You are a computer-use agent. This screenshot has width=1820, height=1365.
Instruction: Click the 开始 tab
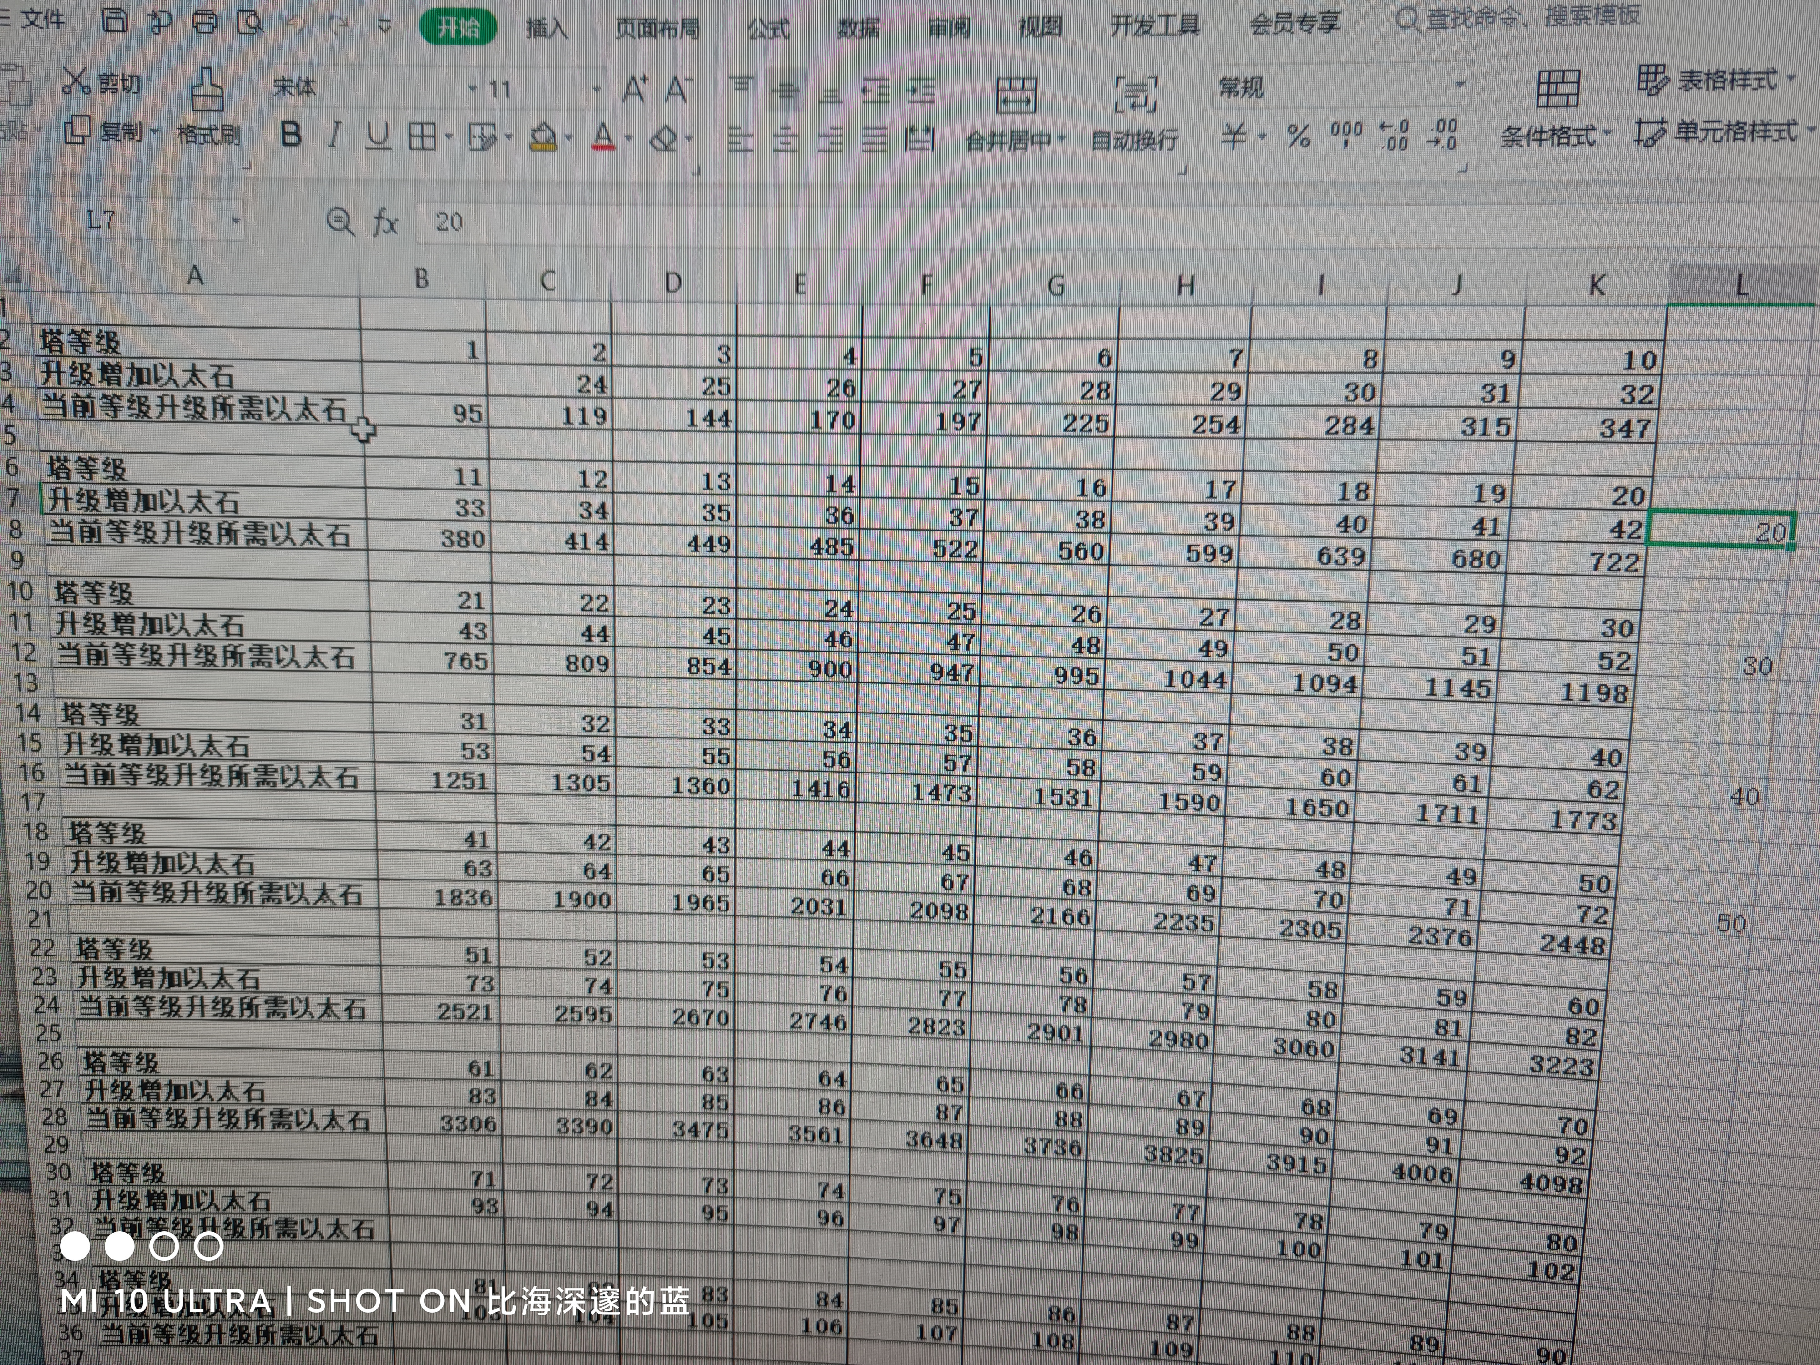coord(457,27)
